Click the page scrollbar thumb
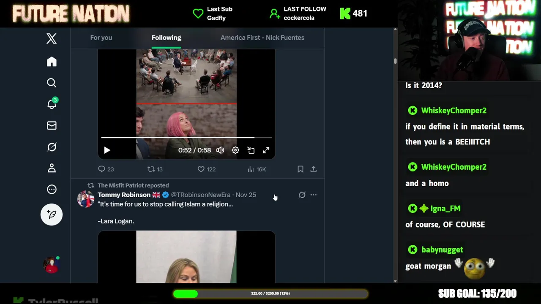 click(x=395, y=61)
